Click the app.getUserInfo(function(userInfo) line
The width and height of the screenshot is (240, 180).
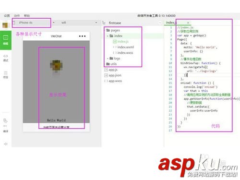coord(212,99)
